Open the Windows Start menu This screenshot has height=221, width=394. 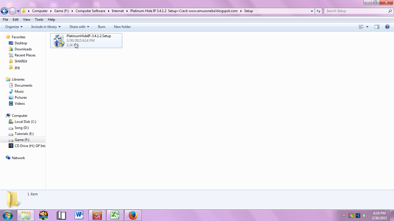7,215
